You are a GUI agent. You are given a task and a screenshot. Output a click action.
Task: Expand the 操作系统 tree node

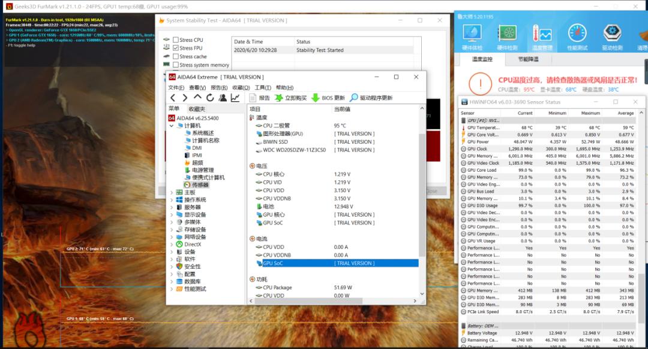coord(172,200)
